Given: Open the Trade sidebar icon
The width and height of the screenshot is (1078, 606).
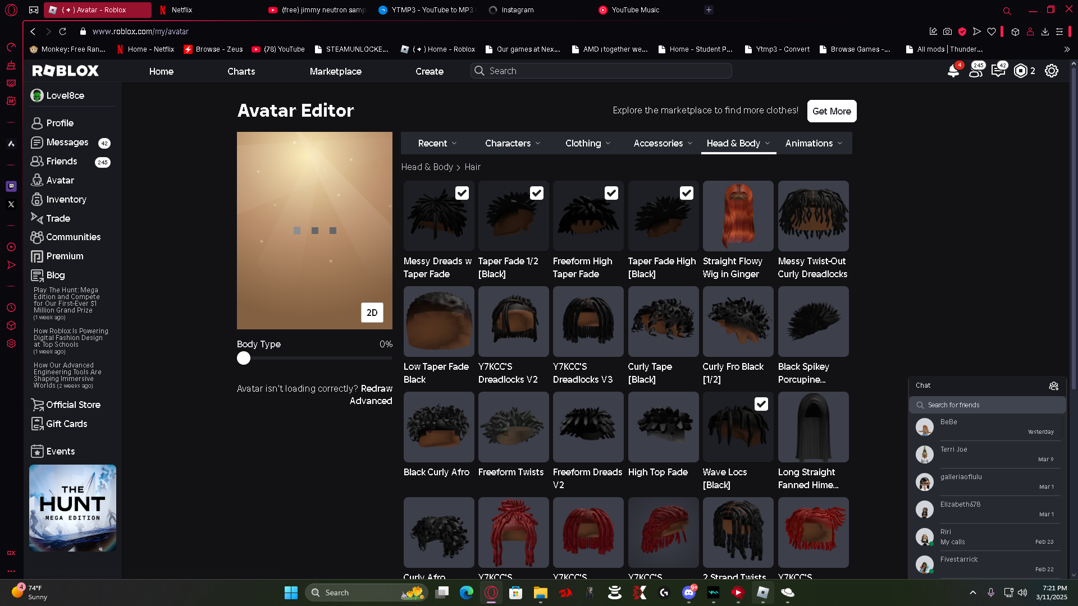Looking at the screenshot, I should pyautogui.click(x=37, y=218).
